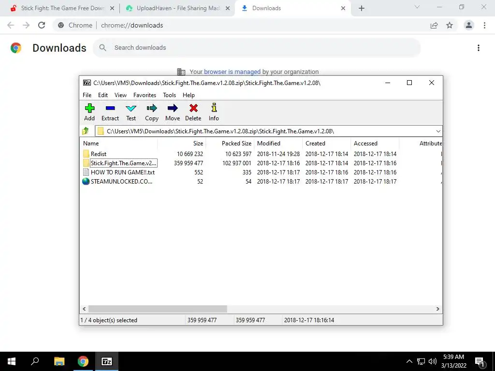Sort by the Modified column header
This screenshot has width=495, height=371.
pos(278,143)
